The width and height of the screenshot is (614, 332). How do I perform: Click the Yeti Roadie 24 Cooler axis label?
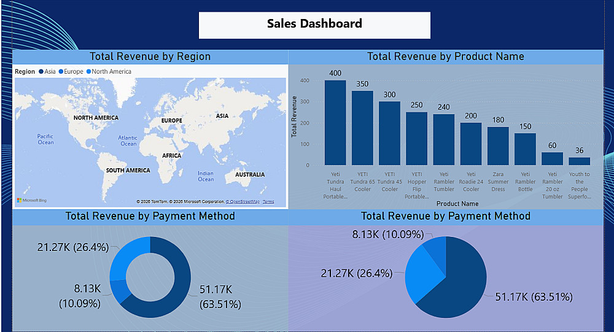click(x=471, y=182)
